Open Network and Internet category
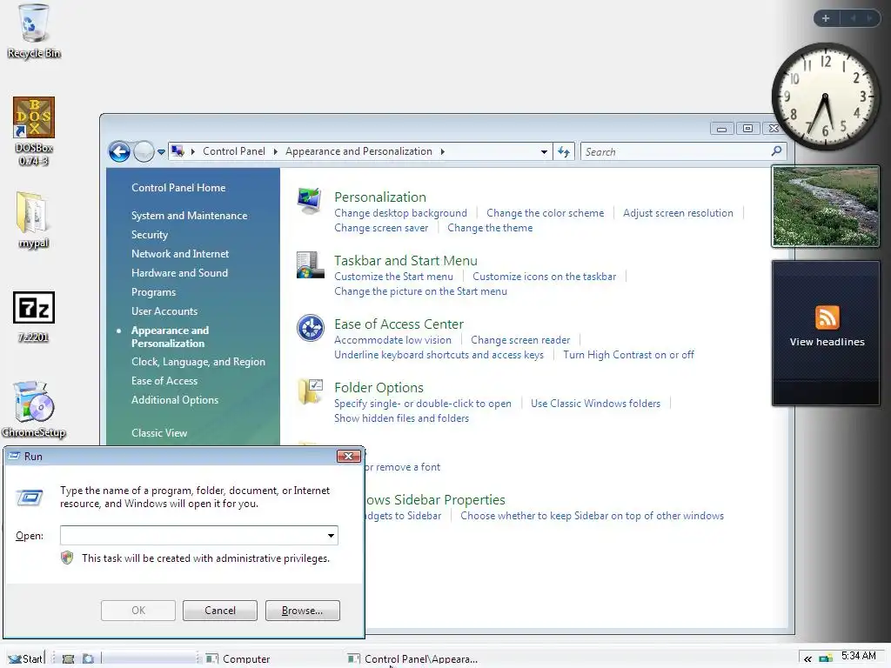The image size is (891, 668). (180, 254)
